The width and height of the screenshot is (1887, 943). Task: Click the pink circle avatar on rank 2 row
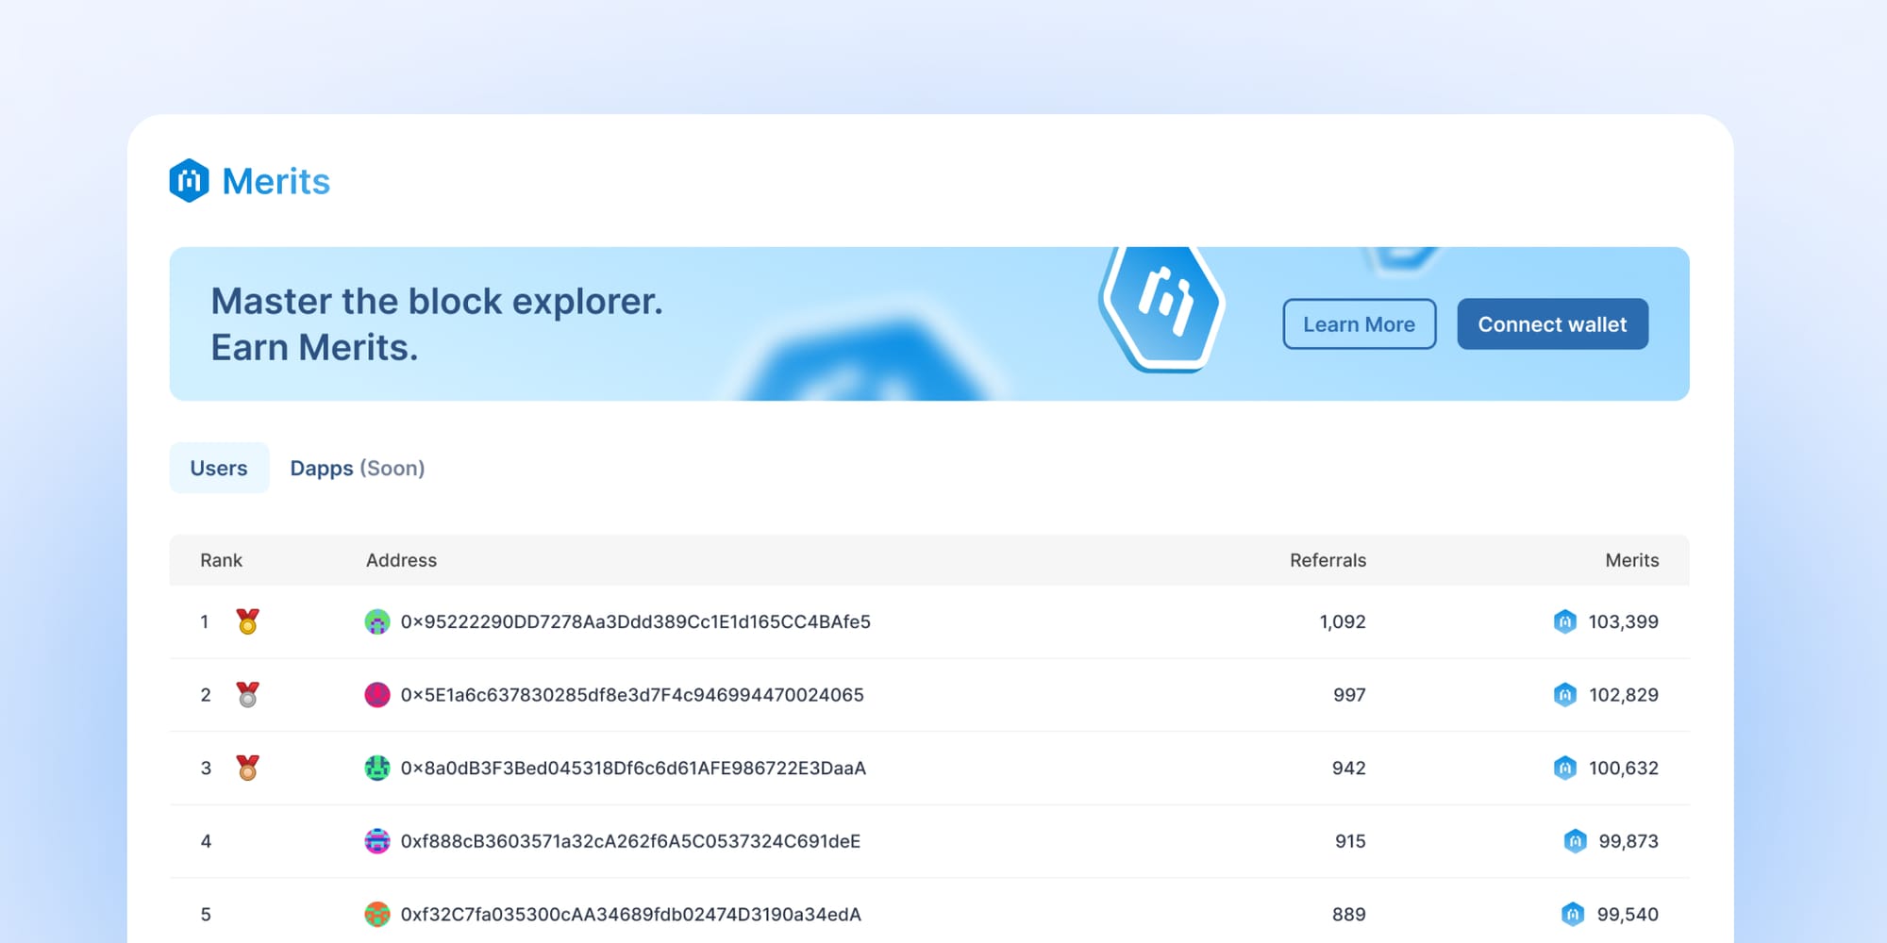coord(377,695)
